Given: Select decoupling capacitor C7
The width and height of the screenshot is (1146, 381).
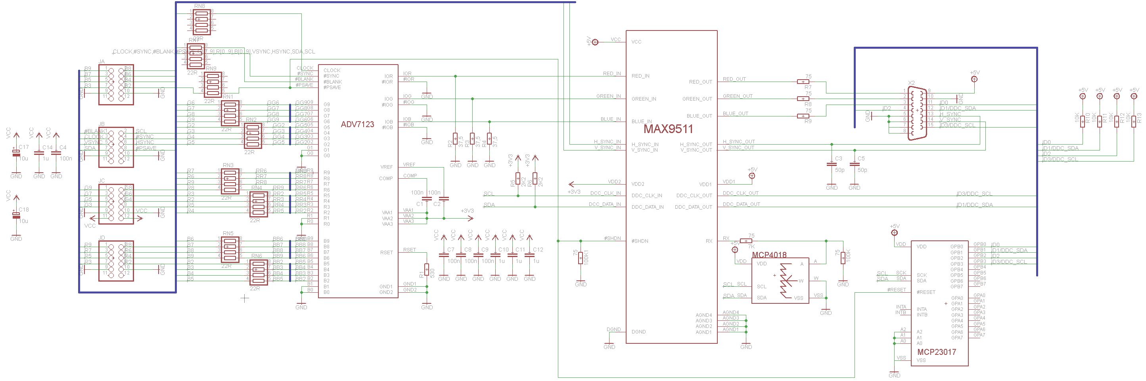Looking at the screenshot, I should pos(444,255).
